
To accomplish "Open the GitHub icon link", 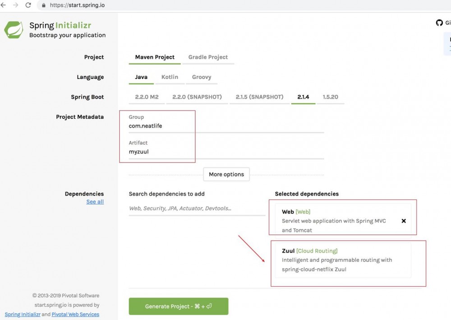I will (439, 23).
